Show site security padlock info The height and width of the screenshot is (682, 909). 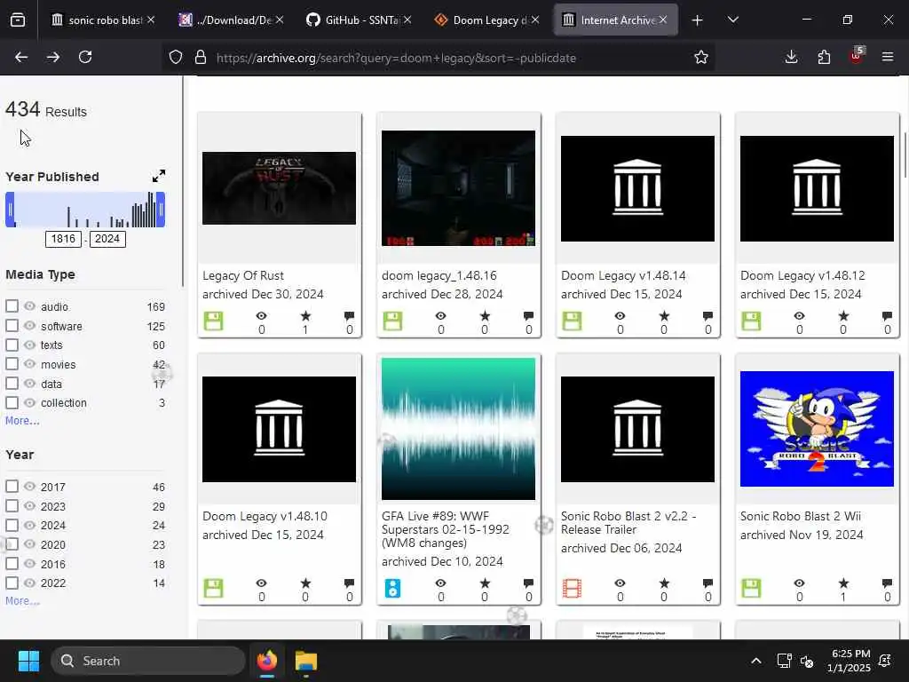[x=201, y=58]
